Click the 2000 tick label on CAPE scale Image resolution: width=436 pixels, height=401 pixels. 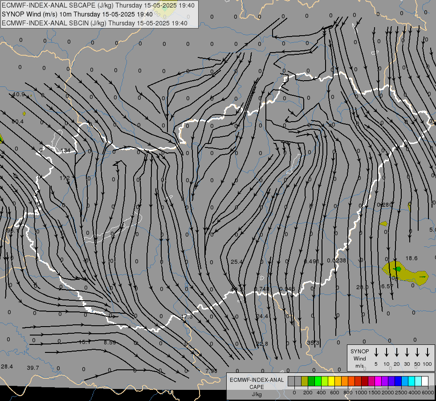(388, 393)
